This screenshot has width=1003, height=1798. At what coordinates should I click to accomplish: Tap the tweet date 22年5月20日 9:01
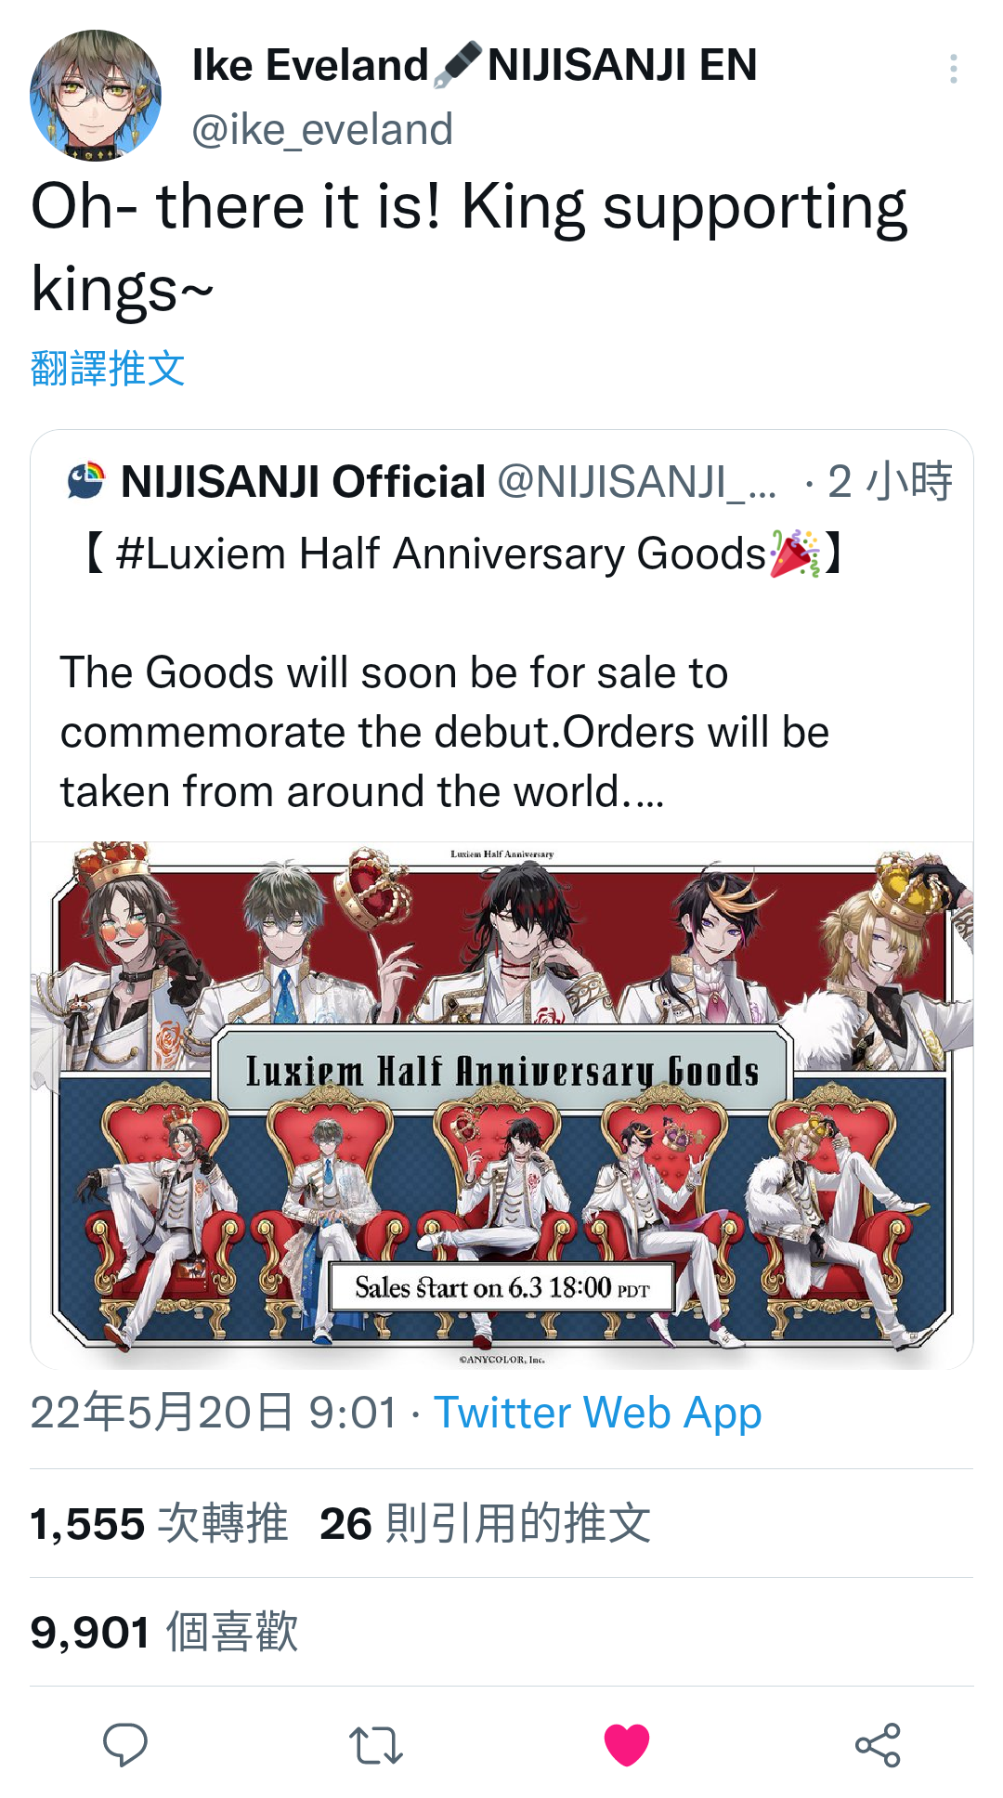click(214, 1413)
